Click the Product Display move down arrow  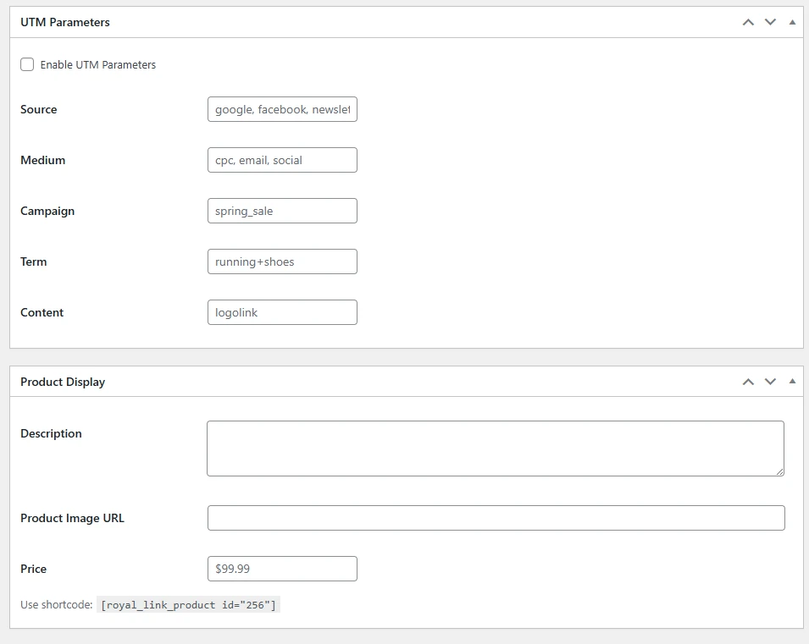[770, 382]
